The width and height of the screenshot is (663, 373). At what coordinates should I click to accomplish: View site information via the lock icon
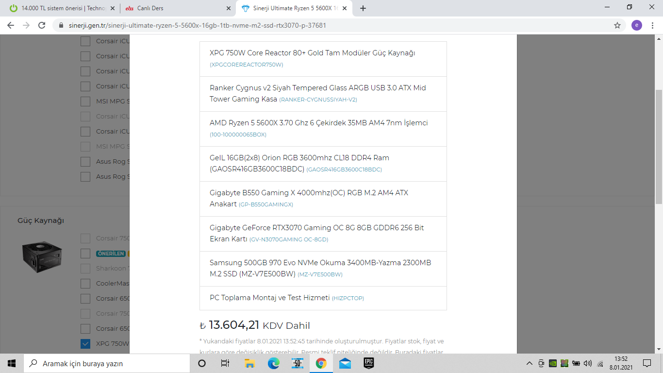61,25
